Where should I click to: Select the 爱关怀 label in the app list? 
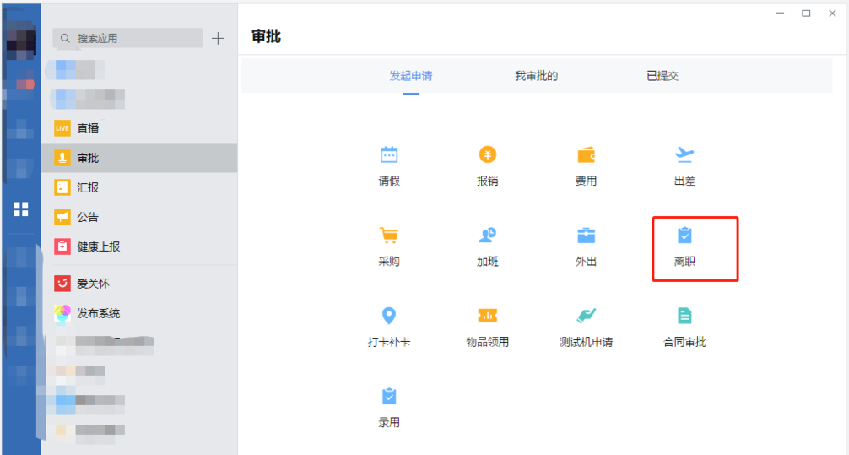[x=93, y=284]
